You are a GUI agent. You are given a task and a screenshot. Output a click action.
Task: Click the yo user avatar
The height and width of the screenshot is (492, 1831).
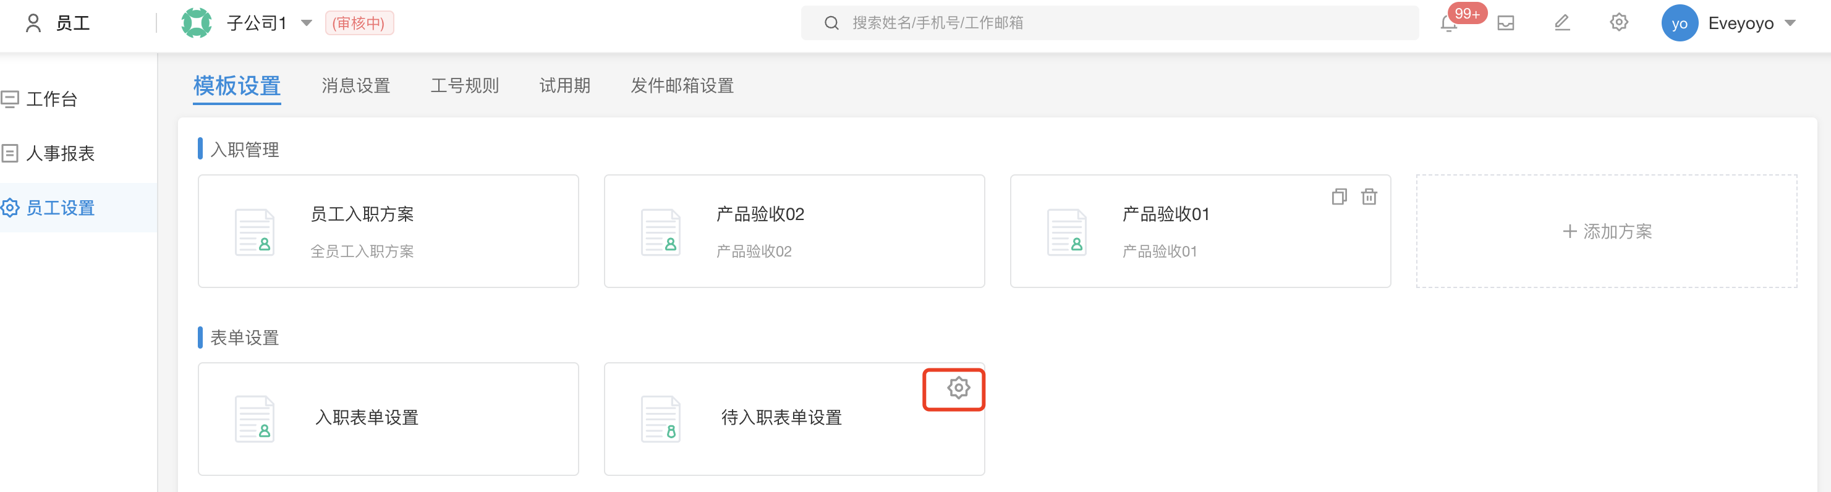(1679, 23)
